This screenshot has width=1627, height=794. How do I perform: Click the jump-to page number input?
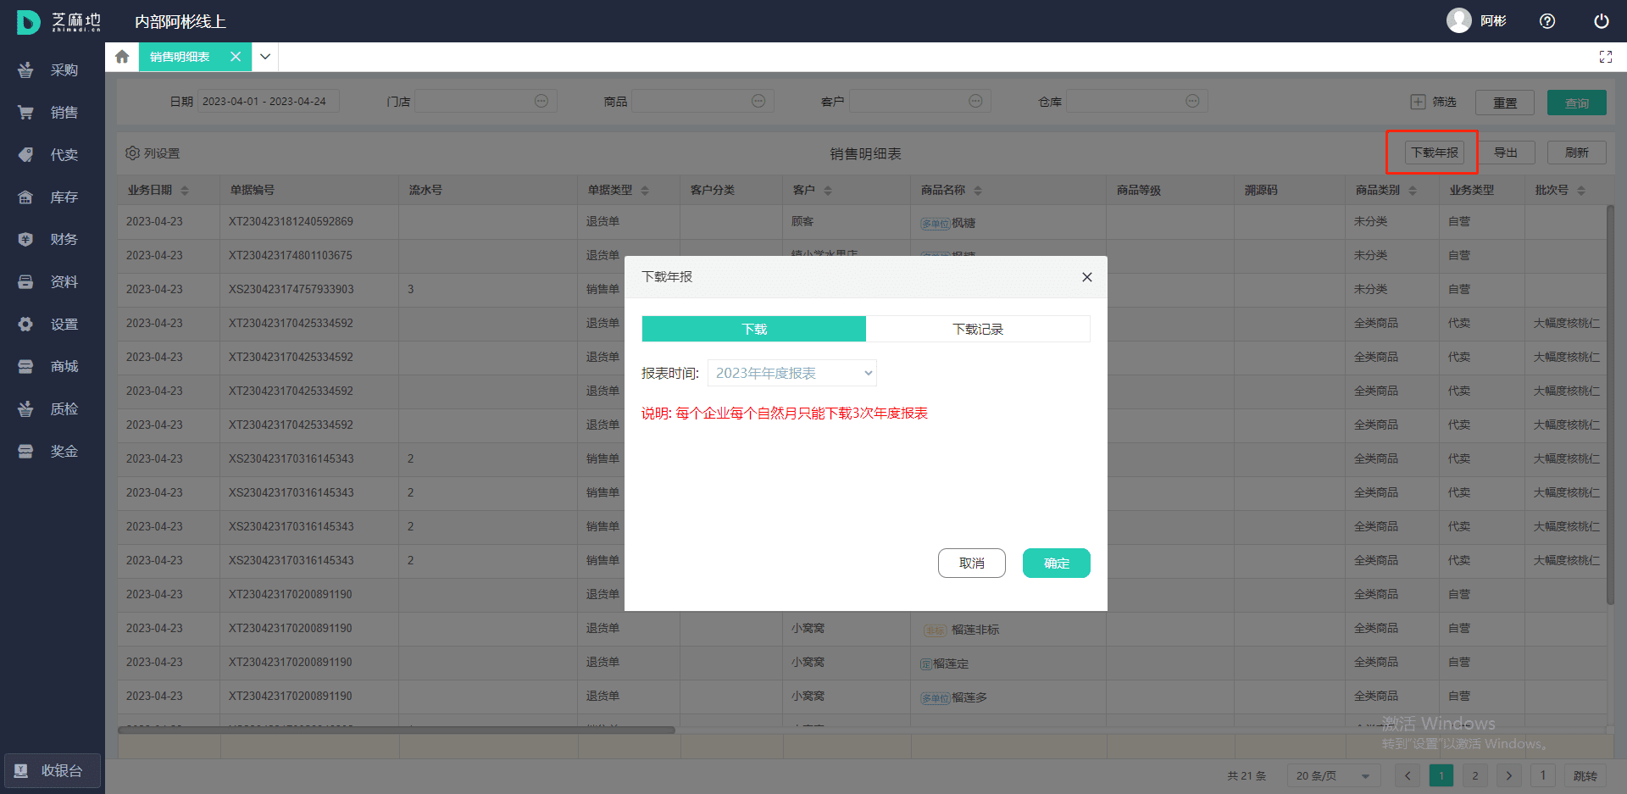click(x=1543, y=775)
